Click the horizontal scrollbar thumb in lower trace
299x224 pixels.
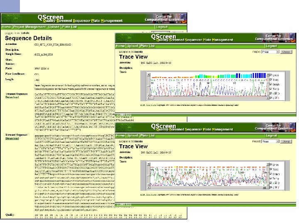[x=265, y=187]
